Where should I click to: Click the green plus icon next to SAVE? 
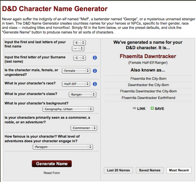click(x=152, y=108)
